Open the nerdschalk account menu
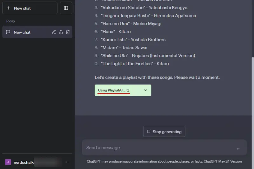 click(x=24, y=162)
